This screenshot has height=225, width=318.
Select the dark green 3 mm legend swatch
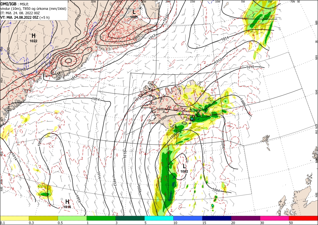click(x=130, y=218)
